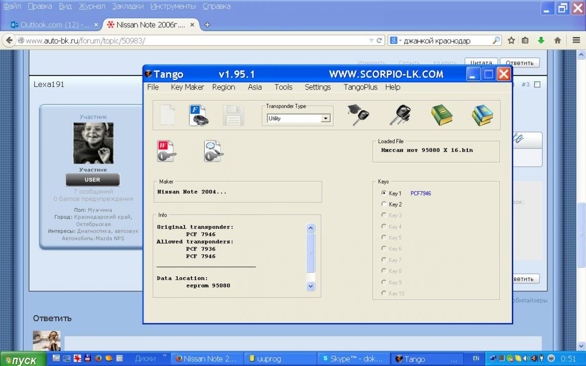Click Info box scroll up arrow

tap(311, 228)
